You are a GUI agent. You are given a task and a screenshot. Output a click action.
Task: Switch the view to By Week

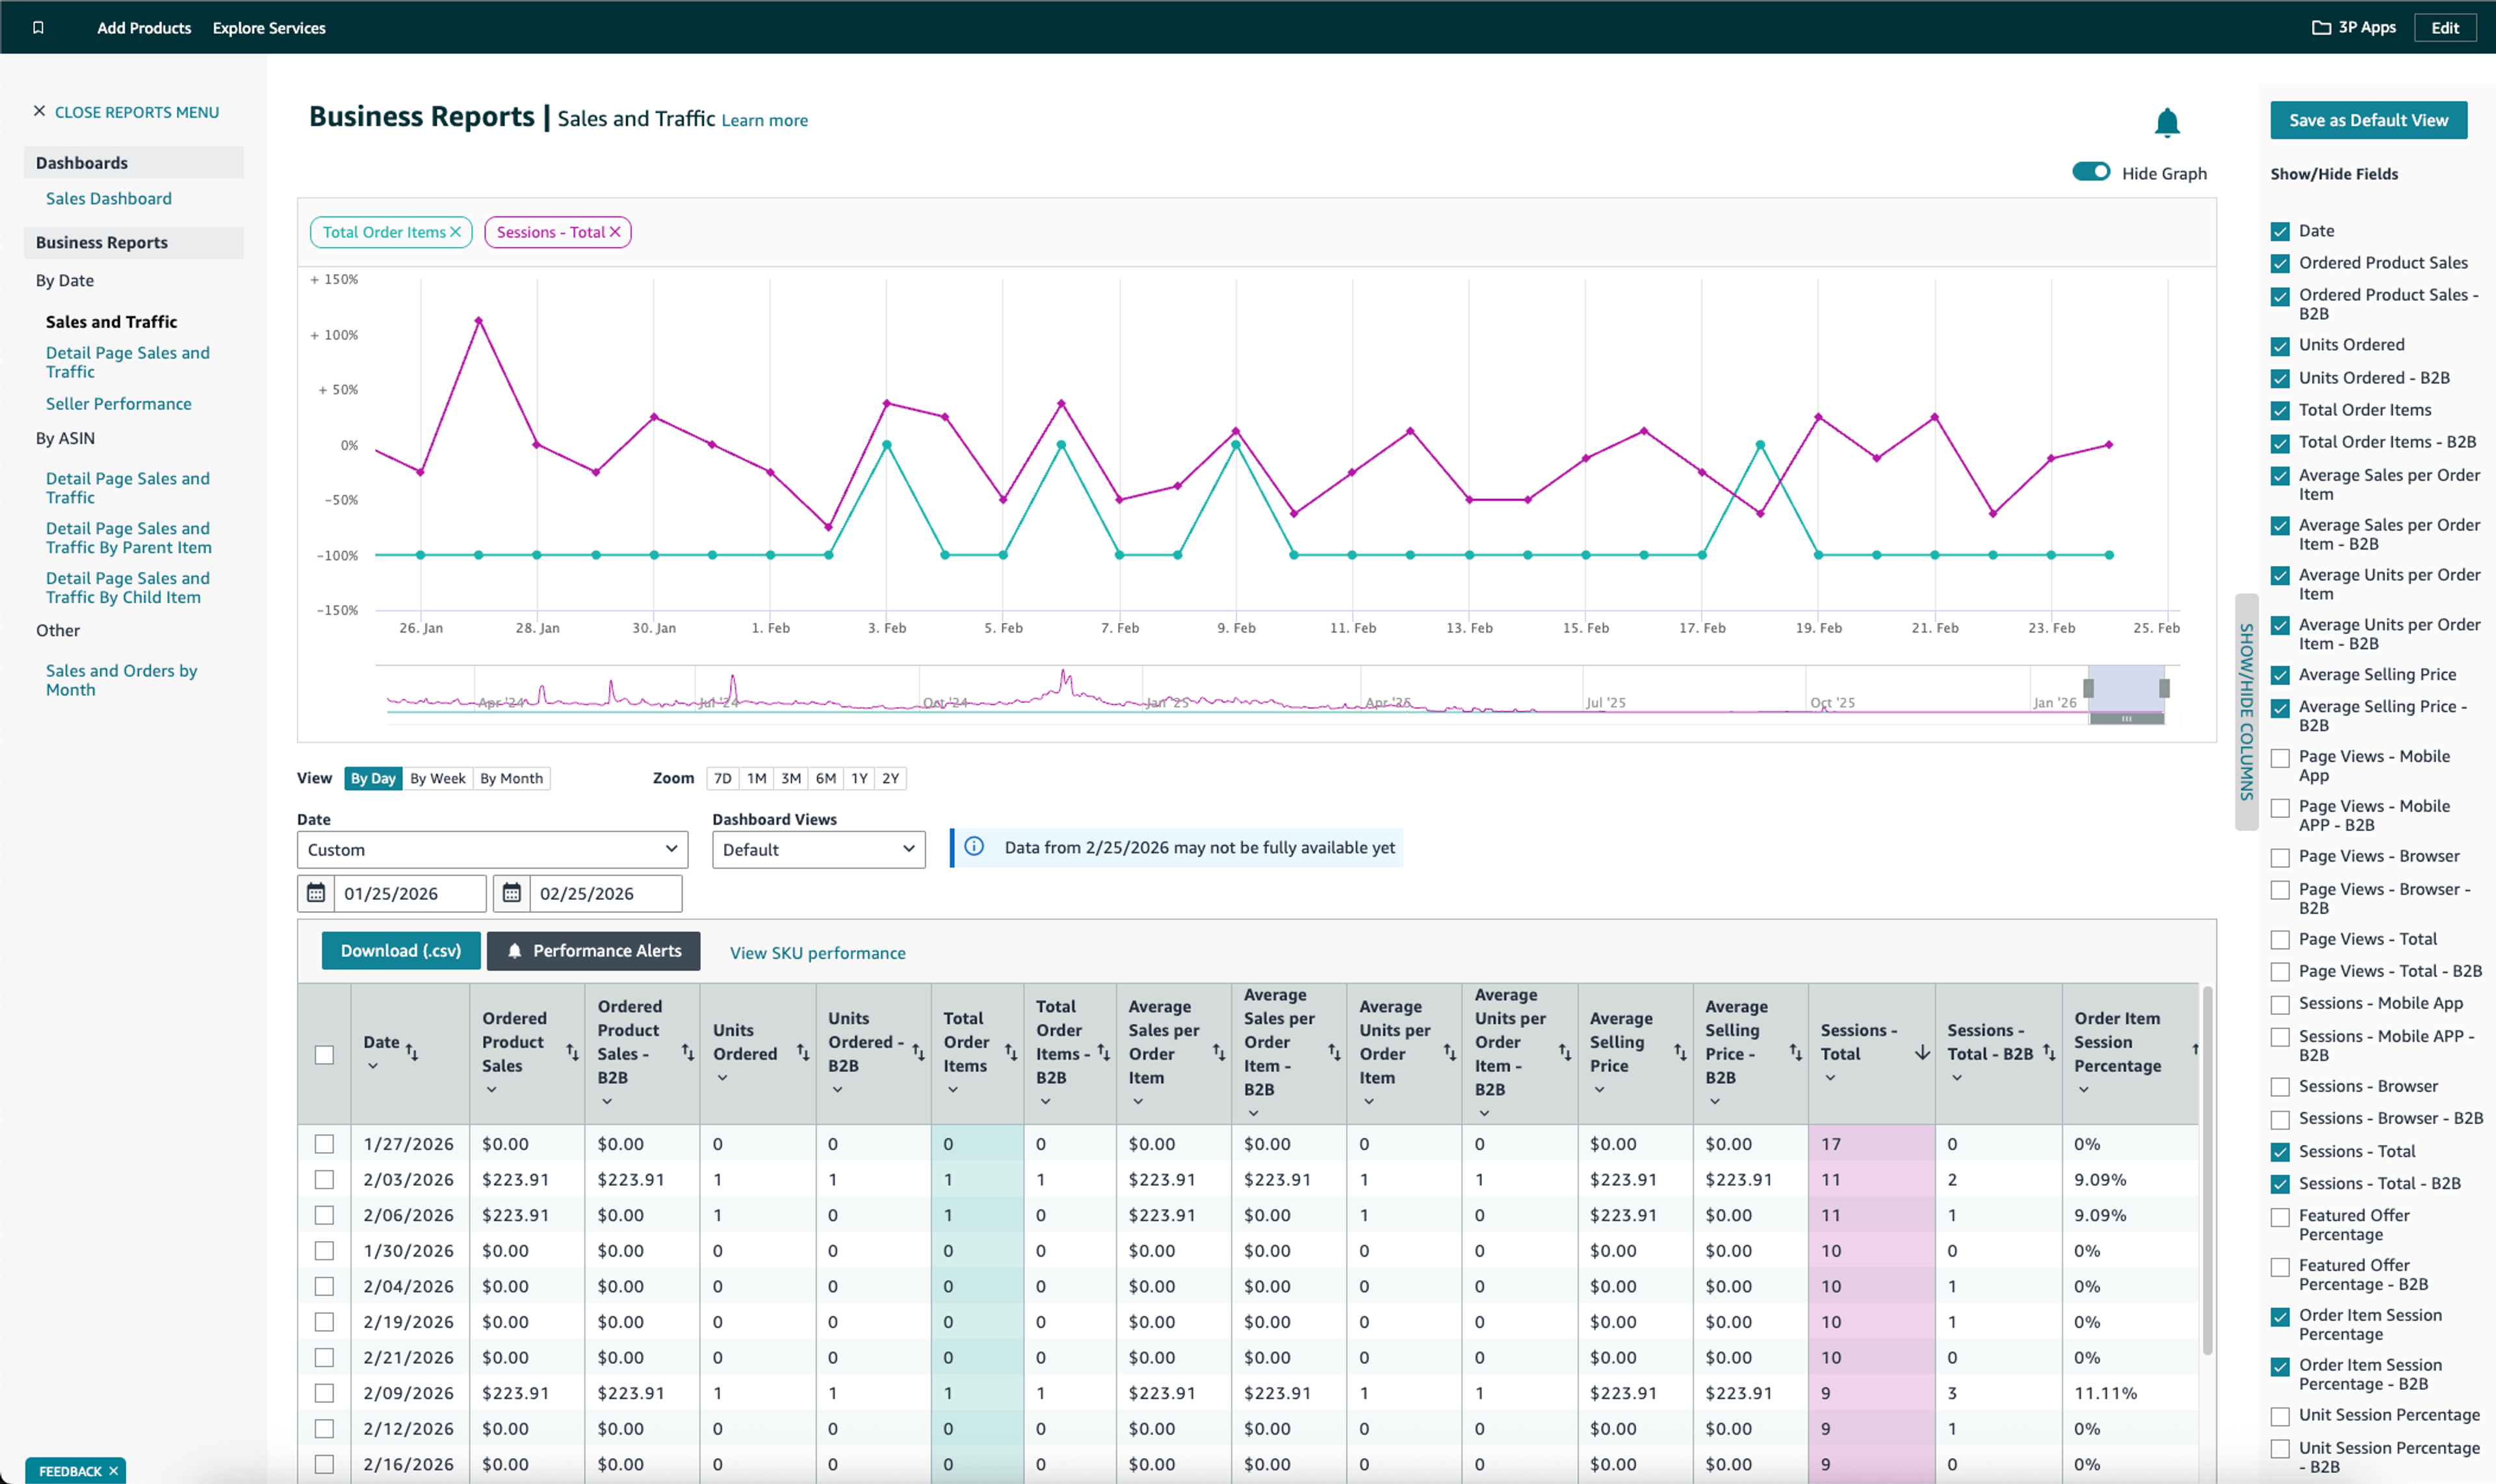coord(437,779)
